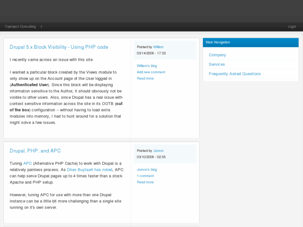This screenshot has width=303, height=227.
Task: Click Add new comment on first post
Action: tap(151, 72)
